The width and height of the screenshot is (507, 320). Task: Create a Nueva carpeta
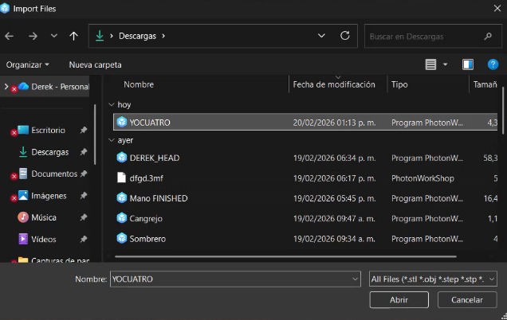[95, 64]
